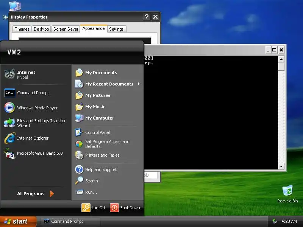Click the 4:20 AM clock
This screenshot has width=303, height=227.
pos(289,221)
